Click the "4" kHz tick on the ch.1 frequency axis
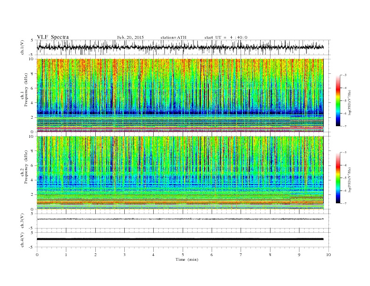Image resolution: width=370 pixels, height=286 pixels. pos(33,103)
